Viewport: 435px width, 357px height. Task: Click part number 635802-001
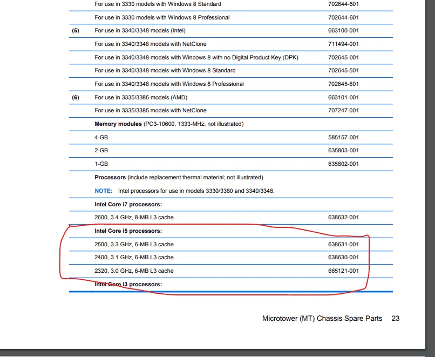pyautogui.click(x=343, y=164)
